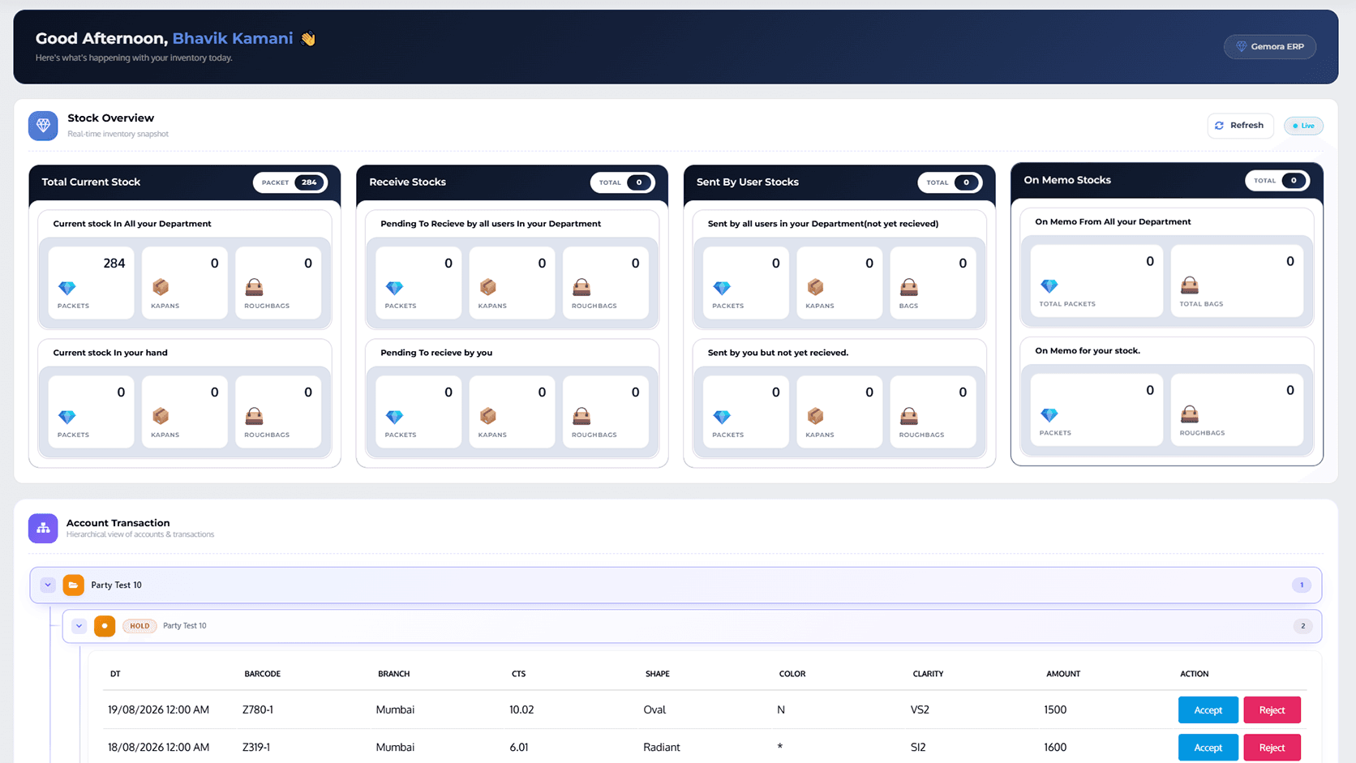Click the CLARITY column header

pos(928,674)
